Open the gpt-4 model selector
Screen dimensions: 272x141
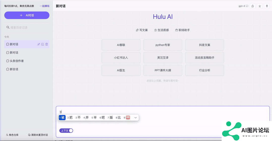[x=243, y=6]
